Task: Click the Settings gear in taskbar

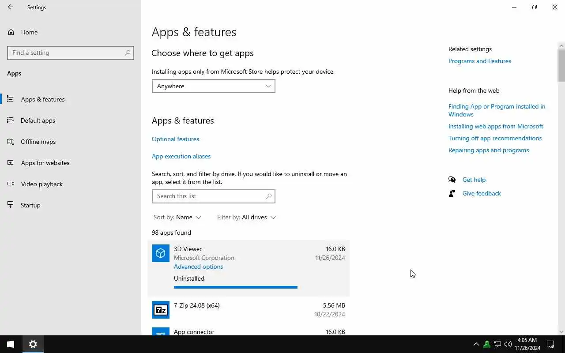Action: point(33,344)
